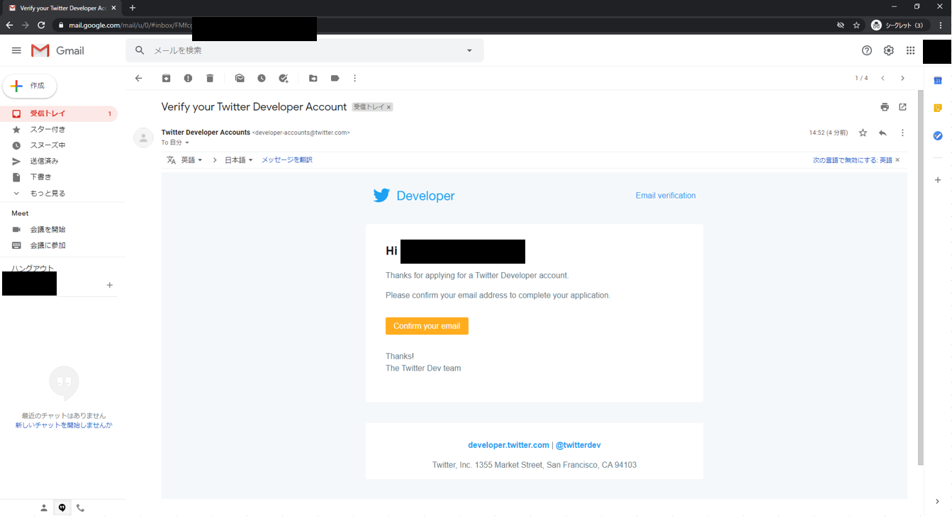Screen dimensions: 952x516
Task: Open Gmail settings gear icon
Action: coord(889,50)
